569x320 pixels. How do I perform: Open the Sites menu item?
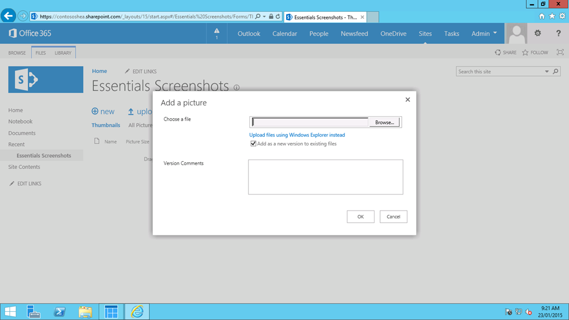pos(425,33)
